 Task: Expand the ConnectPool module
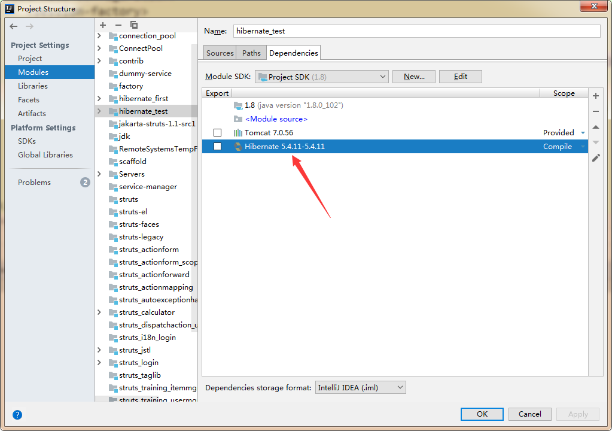(99, 48)
